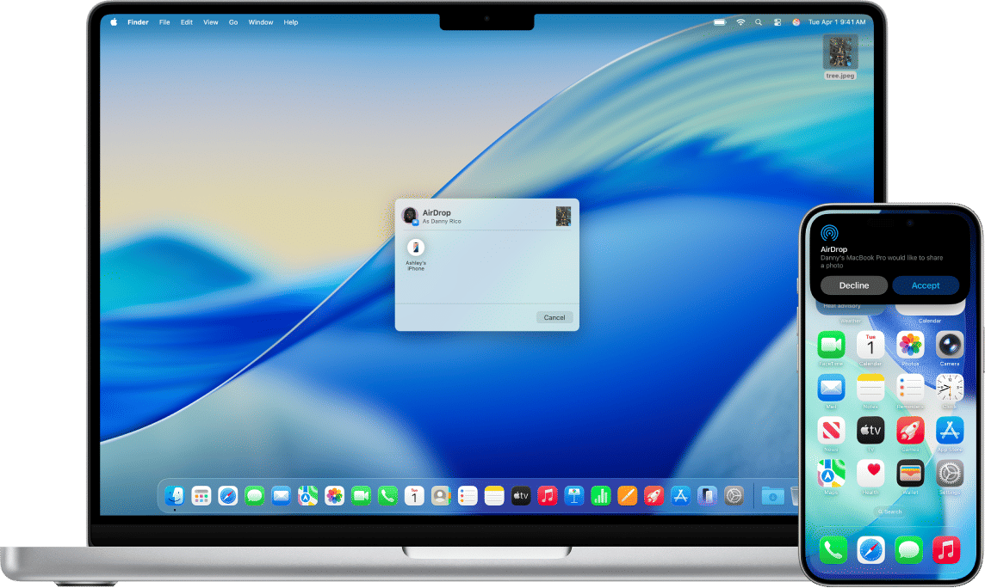
Task: Open the Photos app in the Dock
Action: pyautogui.click(x=332, y=495)
